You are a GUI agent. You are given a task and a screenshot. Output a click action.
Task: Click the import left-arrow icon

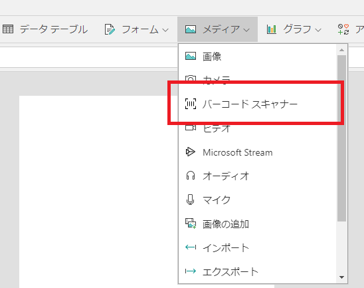coord(191,247)
